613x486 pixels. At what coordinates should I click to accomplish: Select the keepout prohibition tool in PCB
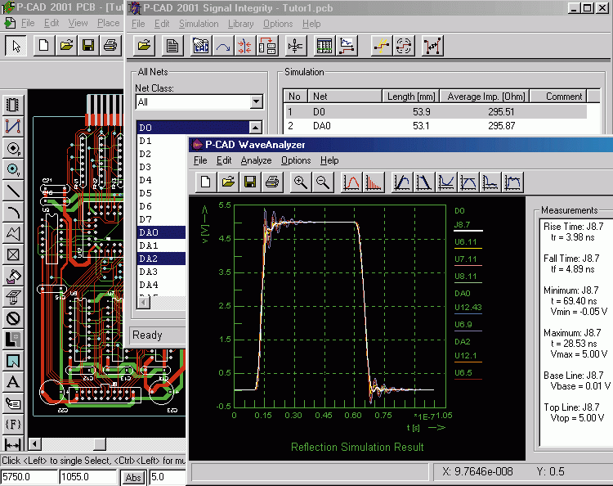[x=13, y=318]
